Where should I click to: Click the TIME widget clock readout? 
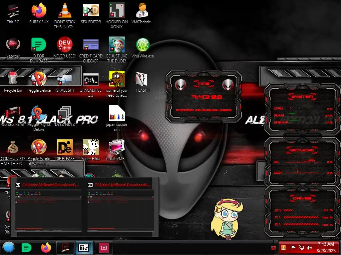click(x=207, y=97)
